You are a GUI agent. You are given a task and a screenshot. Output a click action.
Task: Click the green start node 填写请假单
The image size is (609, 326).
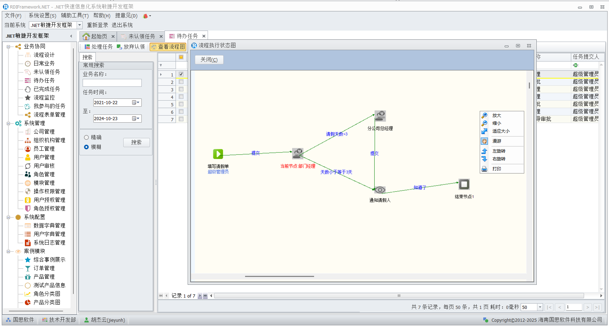point(218,154)
